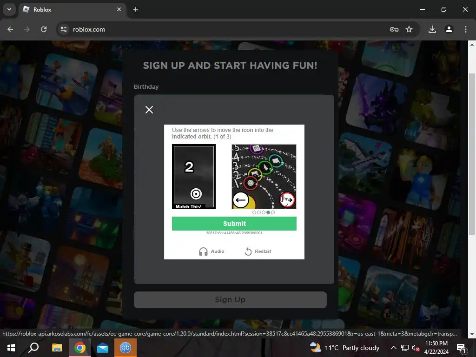Open a new browser tab
476x357 pixels.
tap(136, 9)
